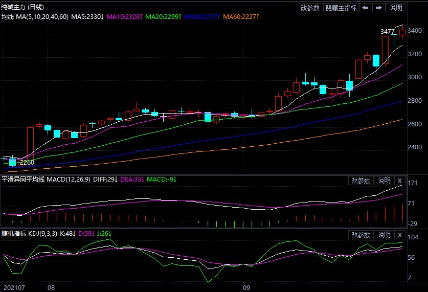Click the 08 month marker on date axis
Viewport: 428px width, 292px height.
click(51, 287)
